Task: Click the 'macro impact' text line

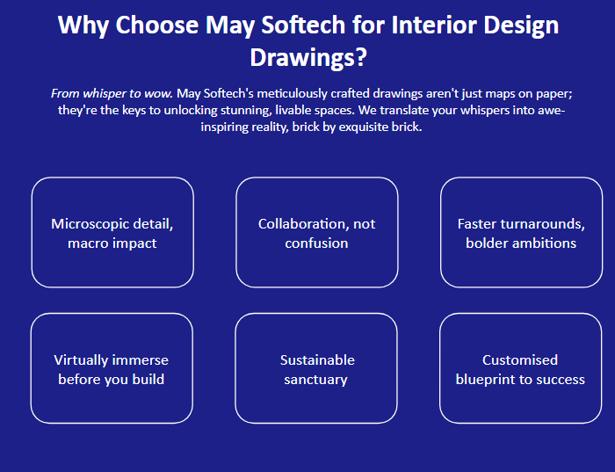Action: point(112,243)
